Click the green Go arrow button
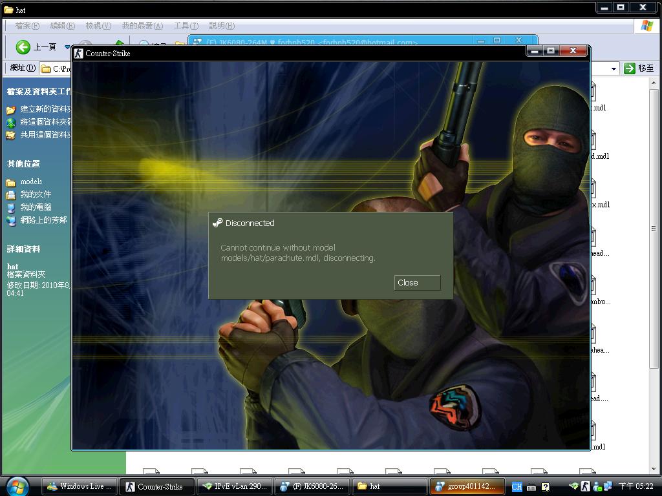 click(630, 68)
